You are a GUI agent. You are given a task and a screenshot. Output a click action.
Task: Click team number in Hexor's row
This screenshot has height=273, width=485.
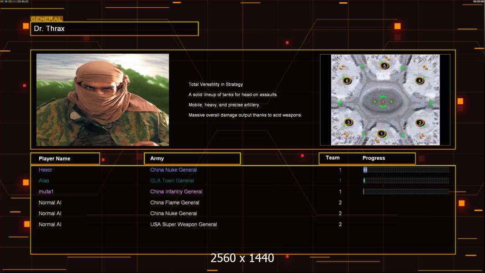click(340, 170)
